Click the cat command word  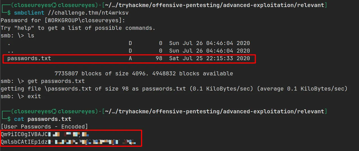point(19,119)
